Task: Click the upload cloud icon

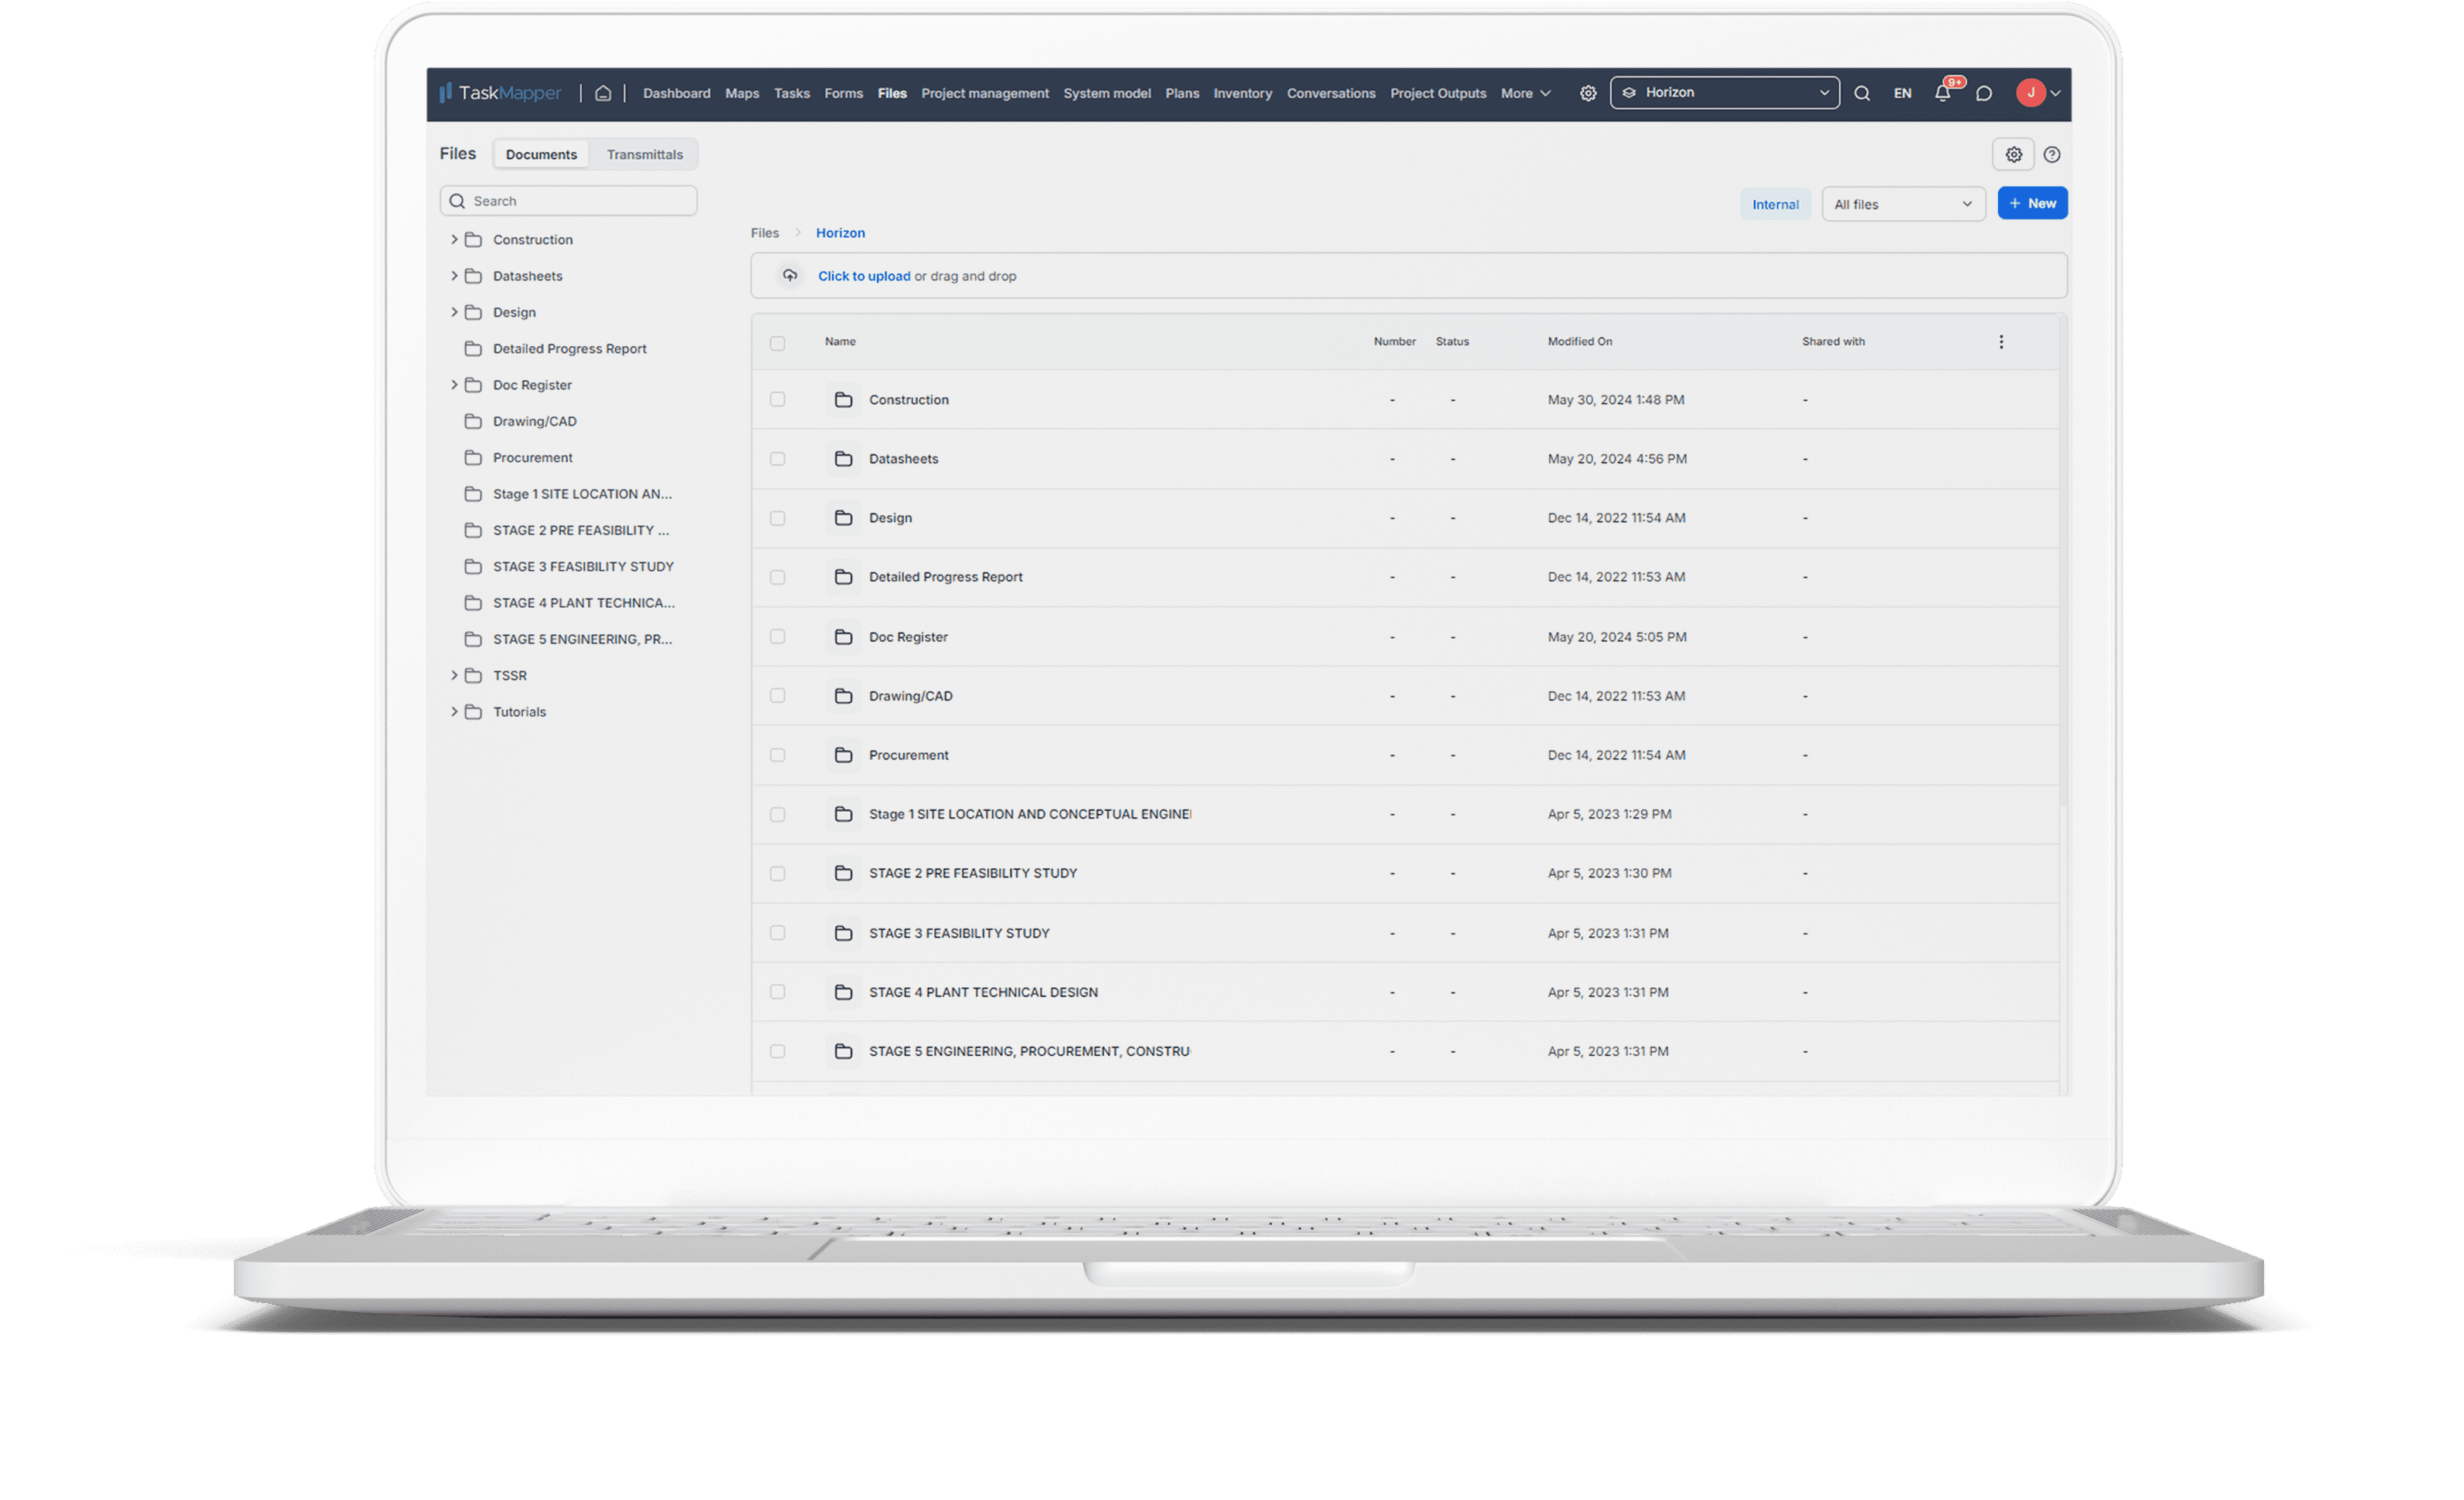Action: tap(790, 275)
